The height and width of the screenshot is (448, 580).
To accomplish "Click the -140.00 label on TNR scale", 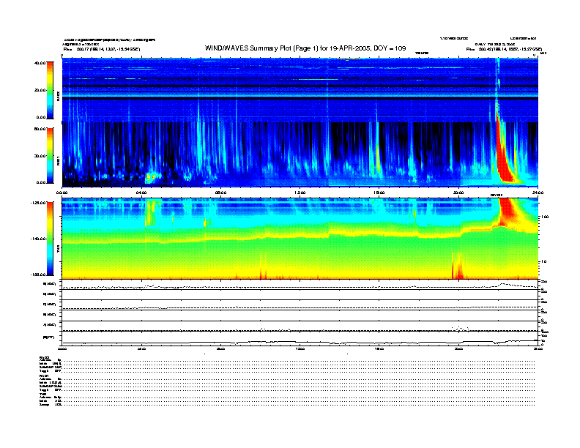I will click(x=38, y=239).
